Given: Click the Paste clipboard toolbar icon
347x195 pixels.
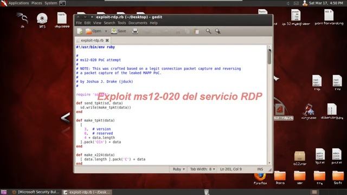Looking at the screenshot, I should [x=197, y=31].
